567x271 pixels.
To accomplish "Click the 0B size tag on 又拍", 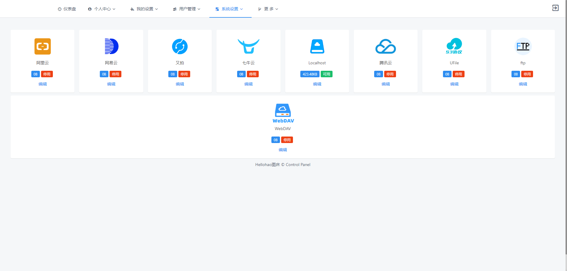I will pyautogui.click(x=173, y=74).
